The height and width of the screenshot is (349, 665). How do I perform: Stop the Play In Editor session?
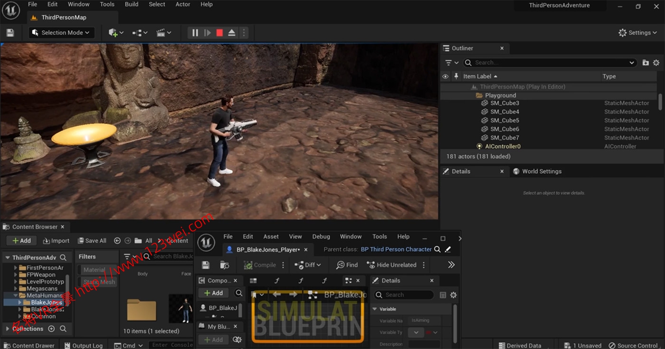point(219,32)
